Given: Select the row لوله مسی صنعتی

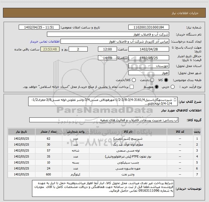Looking at the screenshot, I should 104,150.
